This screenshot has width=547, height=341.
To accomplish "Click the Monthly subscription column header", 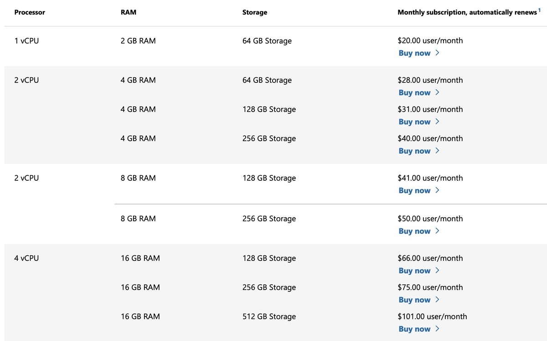I will pyautogui.click(x=467, y=13).
